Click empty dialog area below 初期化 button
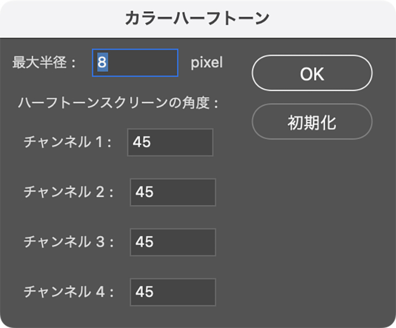This screenshot has height=328, width=396. [312, 224]
